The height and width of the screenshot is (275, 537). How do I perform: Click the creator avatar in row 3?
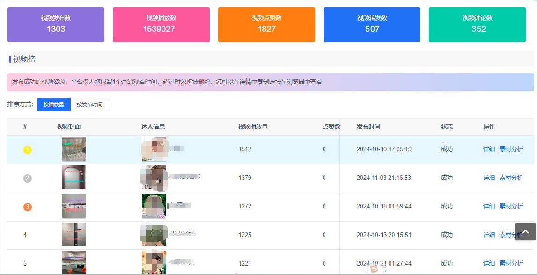point(154,206)
